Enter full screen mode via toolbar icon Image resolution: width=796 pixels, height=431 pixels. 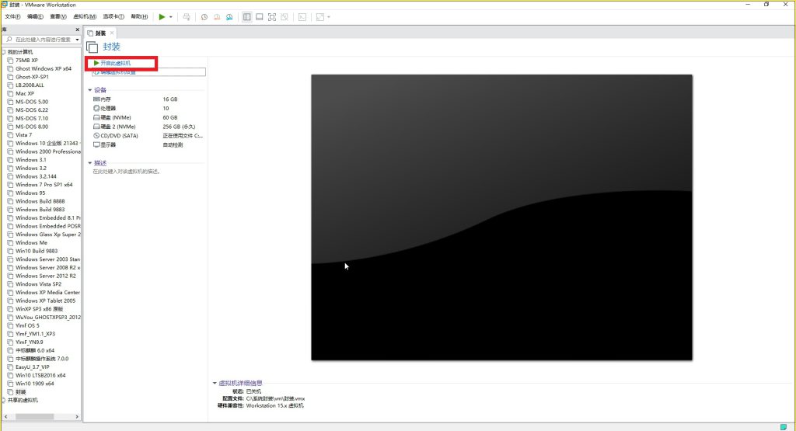pyautogui.click(x=272, y=16)
